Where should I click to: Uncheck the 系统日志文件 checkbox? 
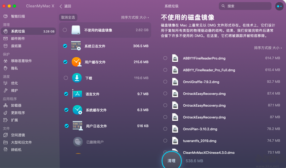tap(66, 46)
